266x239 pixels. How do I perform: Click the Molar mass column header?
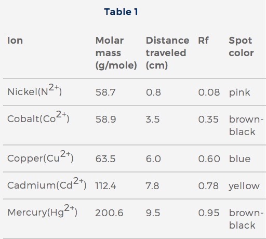(x=116, y=53)
